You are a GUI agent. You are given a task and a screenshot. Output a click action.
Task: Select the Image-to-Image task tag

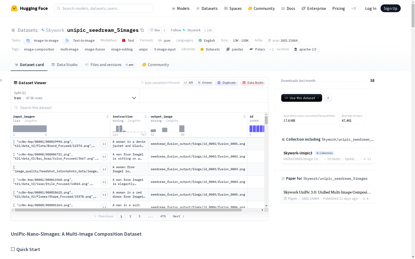(x=42, y=40)
